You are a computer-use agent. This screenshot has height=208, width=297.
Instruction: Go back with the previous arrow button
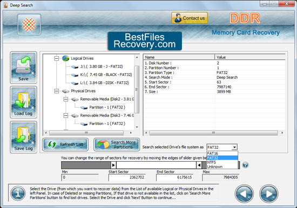tap(244, 193)
